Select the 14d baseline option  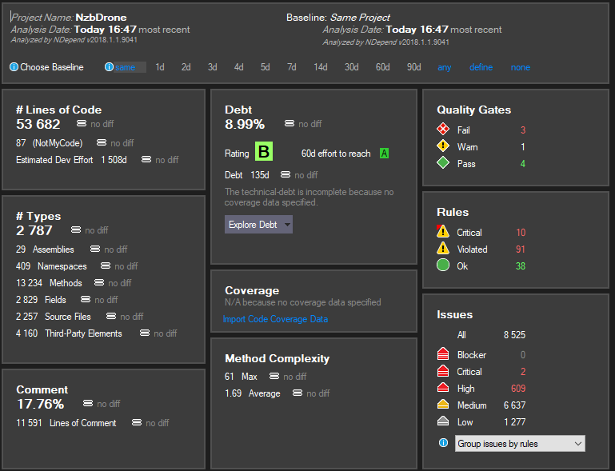pyautogui.click(x=321, y=67)
